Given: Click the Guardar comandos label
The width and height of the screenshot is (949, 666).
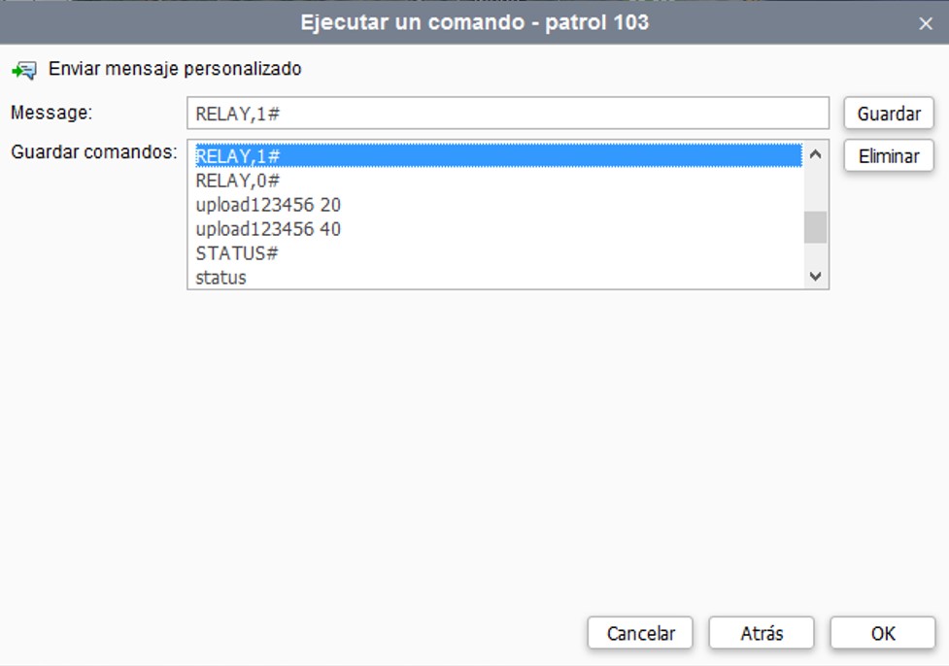Looking at the screenshot, I should point(93,151).
